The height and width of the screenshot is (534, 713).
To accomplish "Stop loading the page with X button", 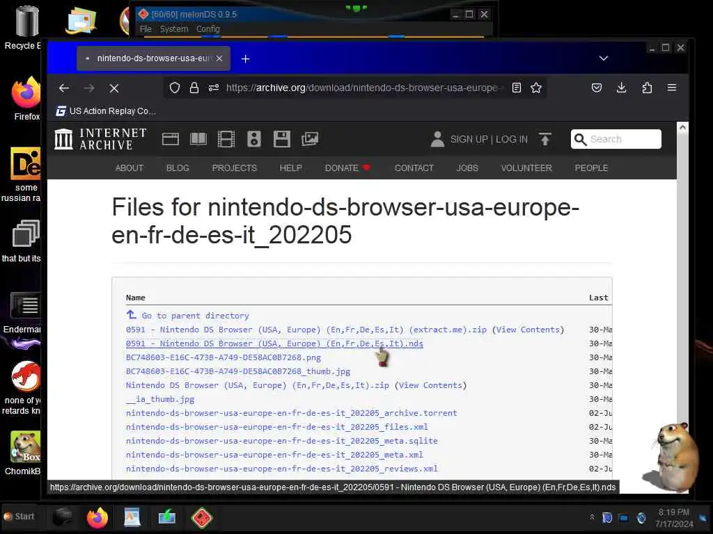I will (x=114, y=88).
